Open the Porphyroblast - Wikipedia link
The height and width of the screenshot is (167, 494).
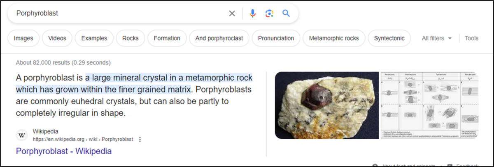pyautogui.click(x=64, y=151)
